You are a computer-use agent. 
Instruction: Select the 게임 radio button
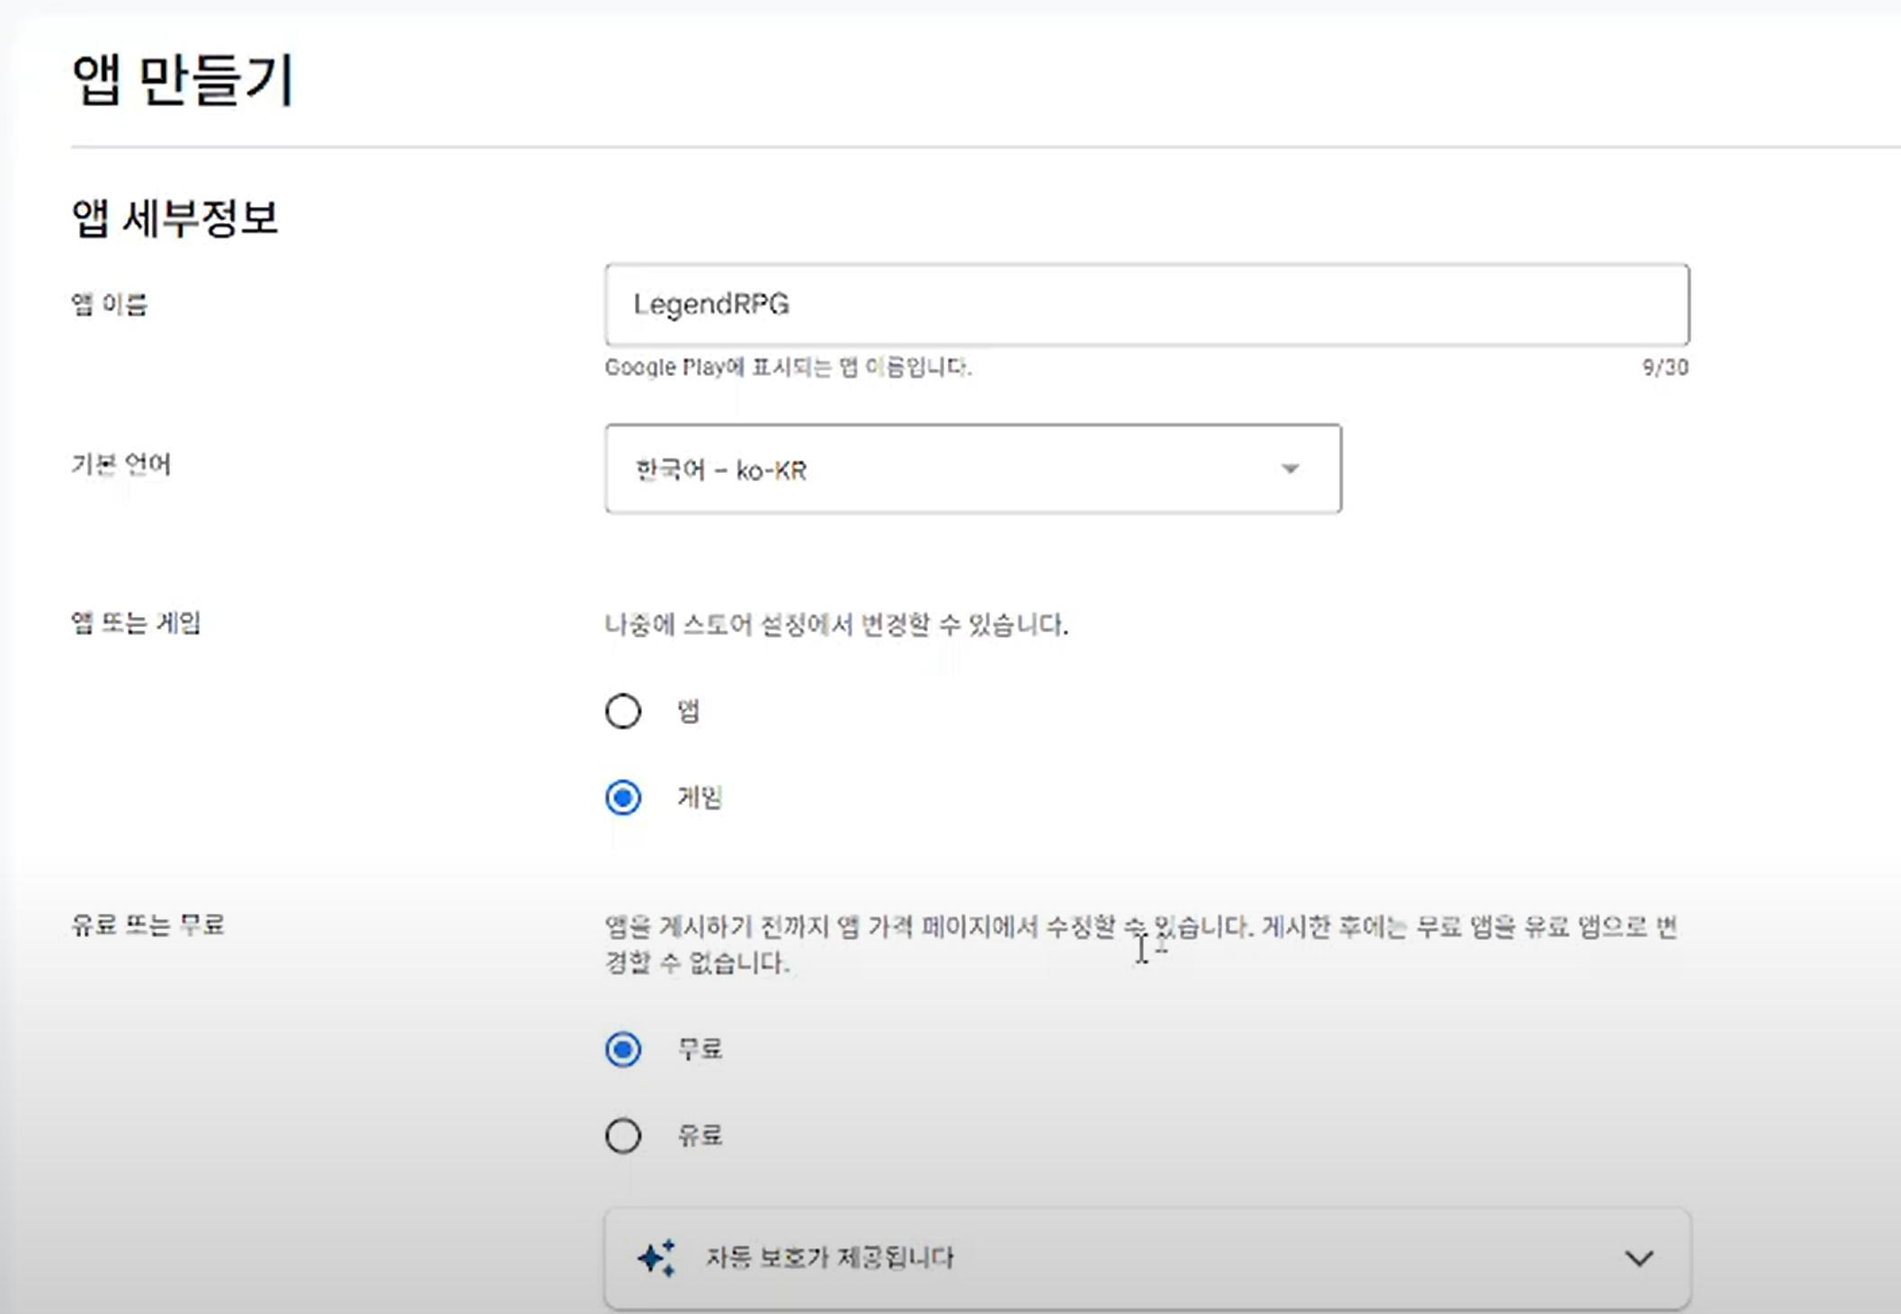coord(623,798)
